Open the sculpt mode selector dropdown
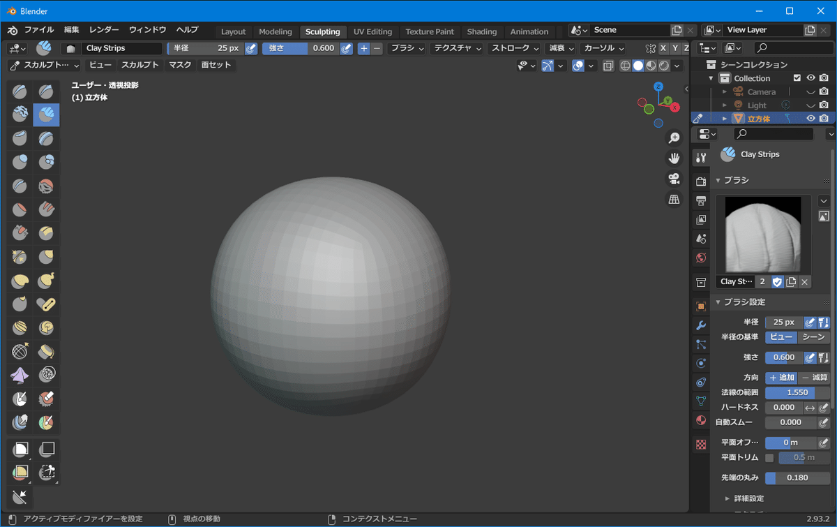This screenshot has height=527, width=837. click(45, 65)
